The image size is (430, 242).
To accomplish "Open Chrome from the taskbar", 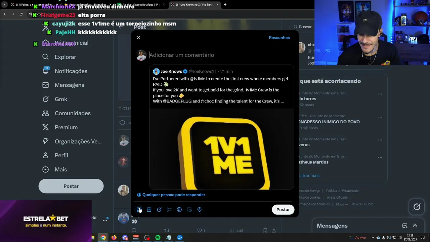I will coord(103,238).
